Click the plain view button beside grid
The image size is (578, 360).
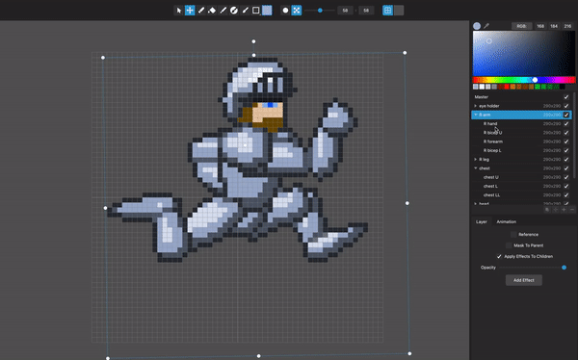399,11
